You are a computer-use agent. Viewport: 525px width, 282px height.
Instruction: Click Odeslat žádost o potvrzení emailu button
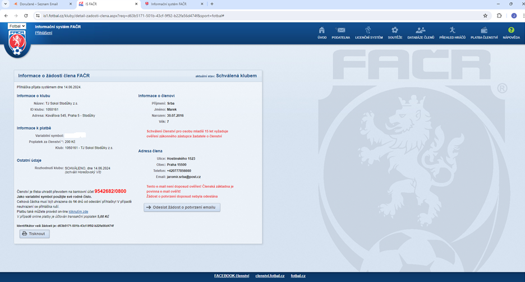coord(182,207)
